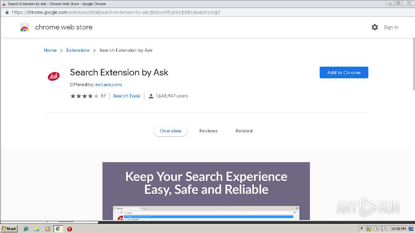
Task: Open the Search Tools category link
Action: click(127, 96)
